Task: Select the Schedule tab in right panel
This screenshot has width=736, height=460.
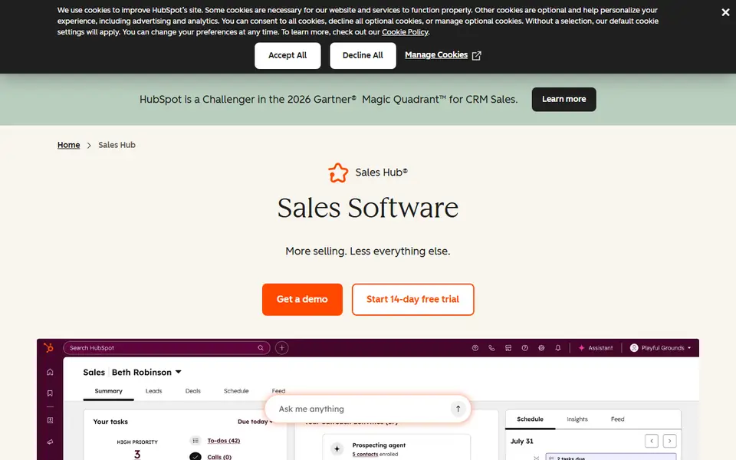Action: click(x=530, y=419)
